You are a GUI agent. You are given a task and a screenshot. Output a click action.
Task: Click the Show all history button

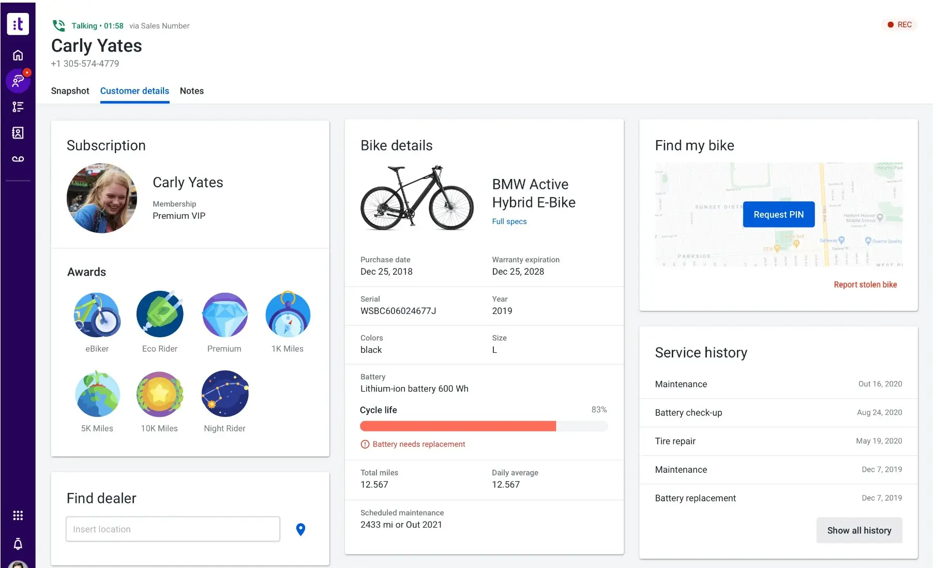859,530
